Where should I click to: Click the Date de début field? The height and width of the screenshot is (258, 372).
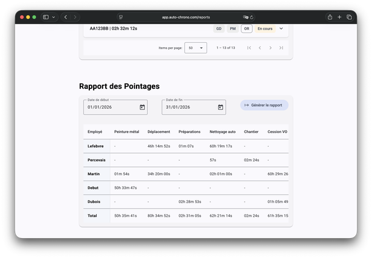click(x=110, y=108)
